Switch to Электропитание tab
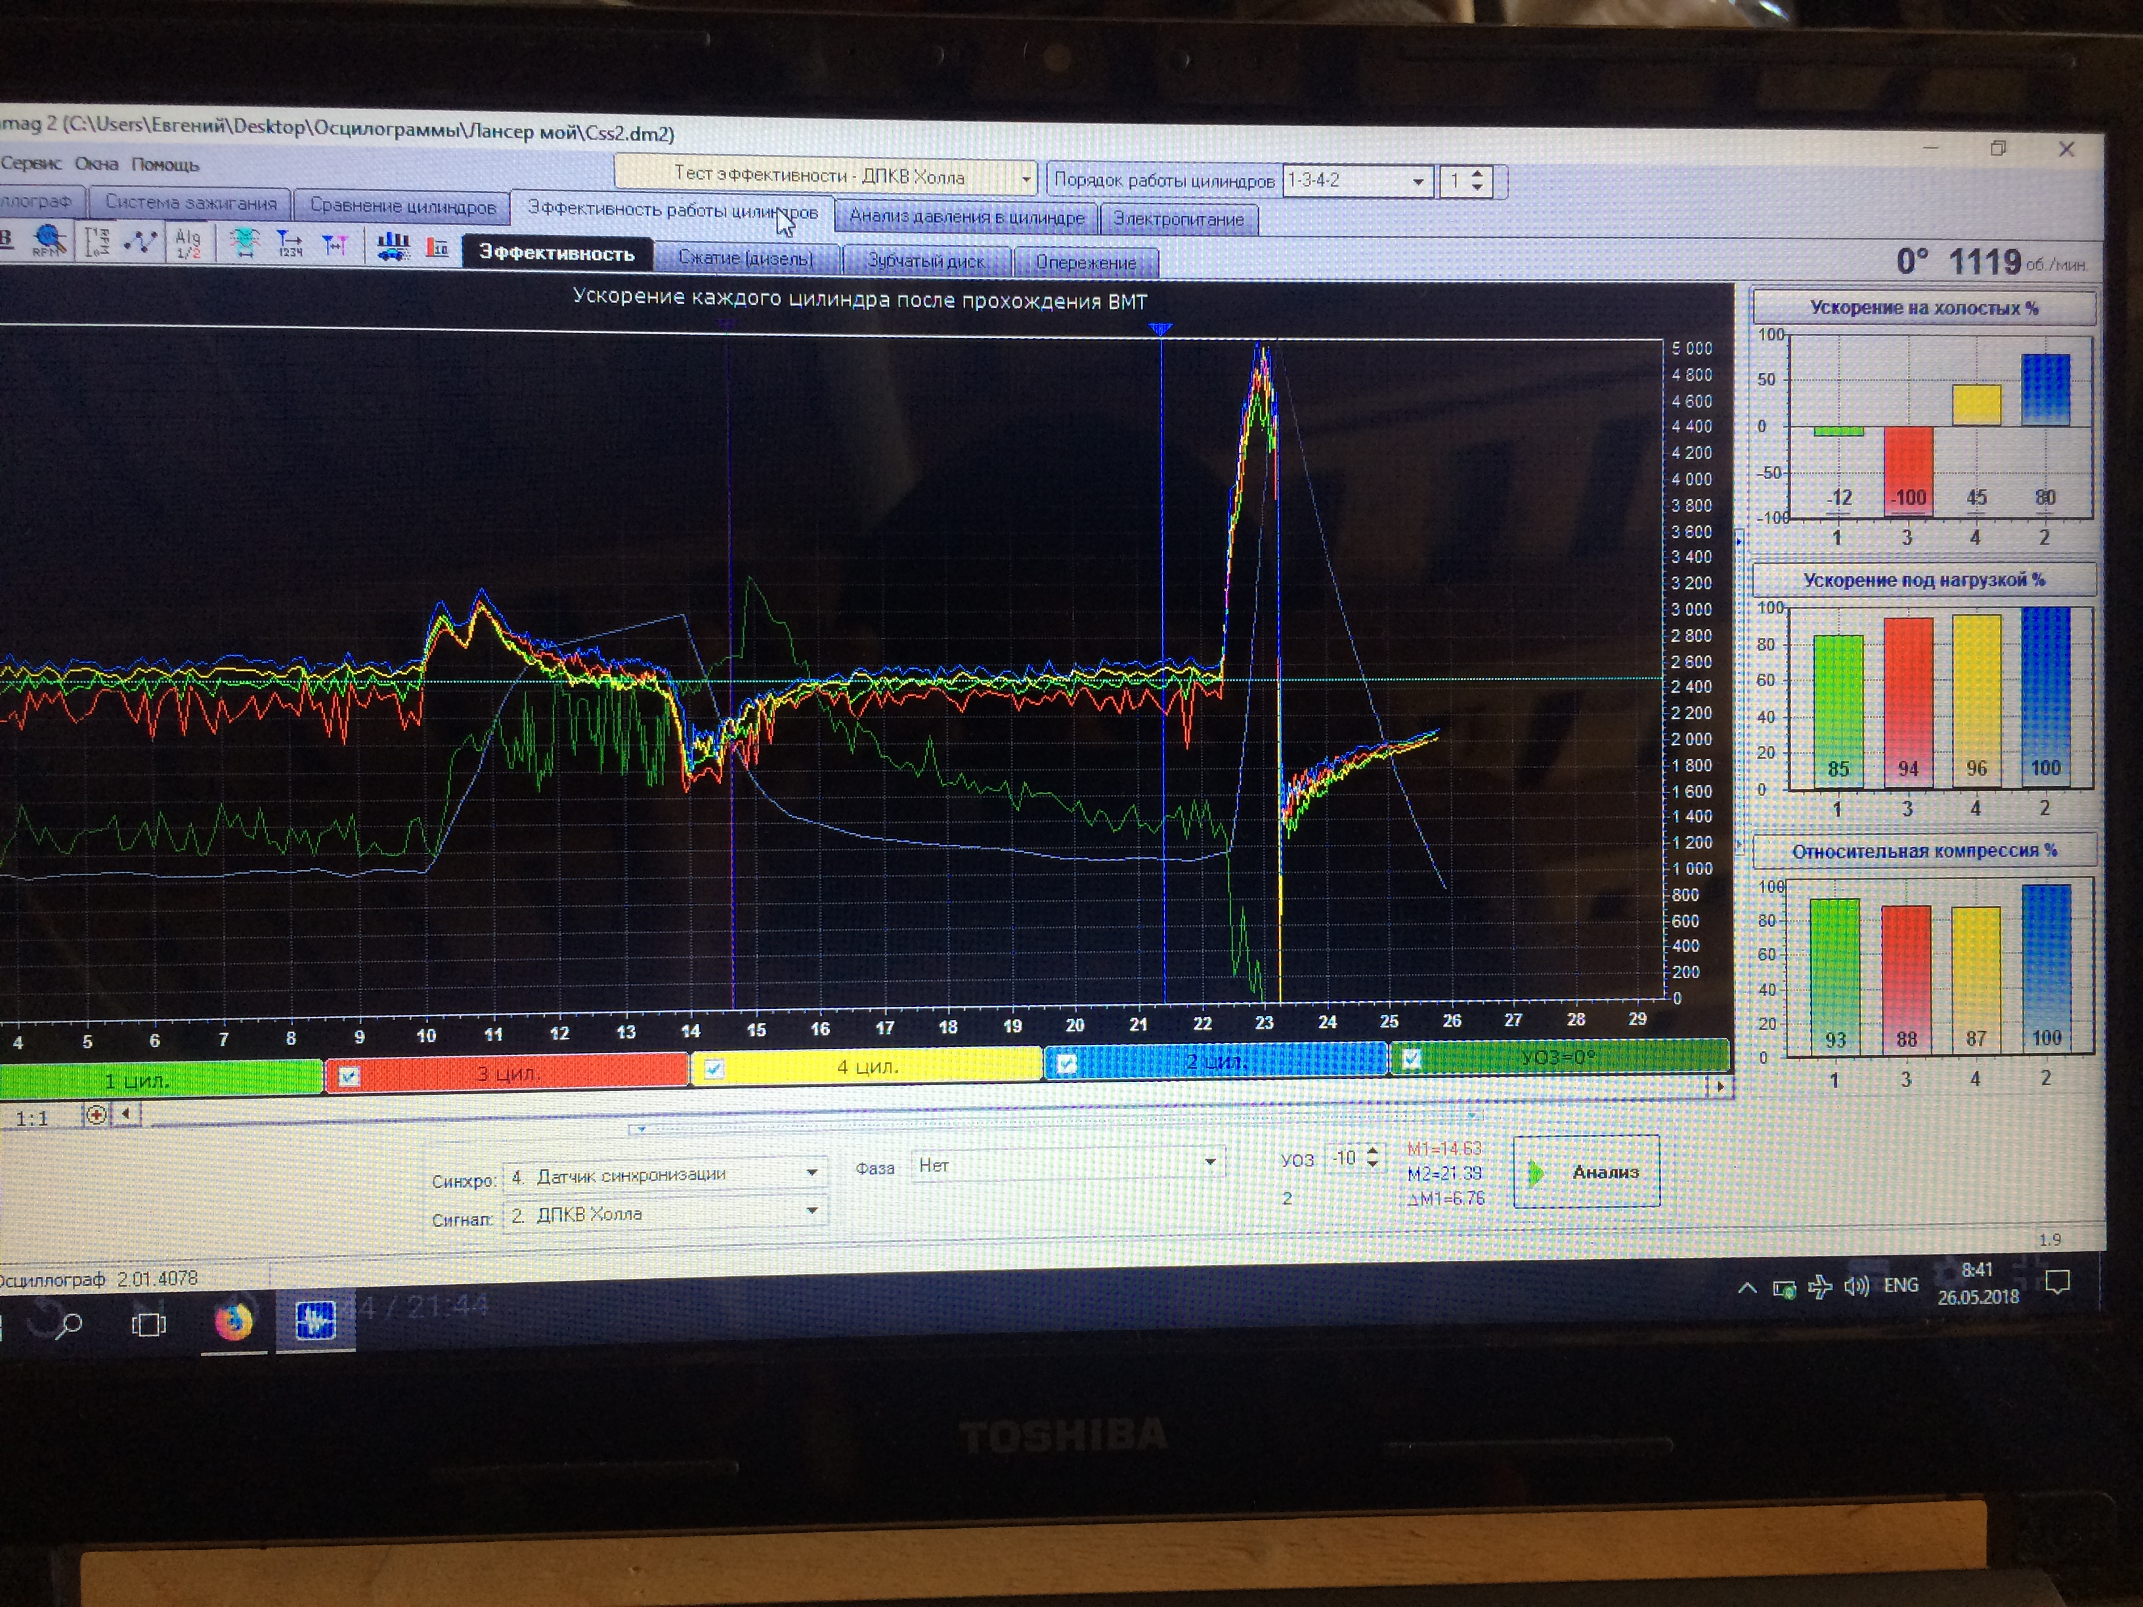2143x1607 pixels. [1178, 219]
